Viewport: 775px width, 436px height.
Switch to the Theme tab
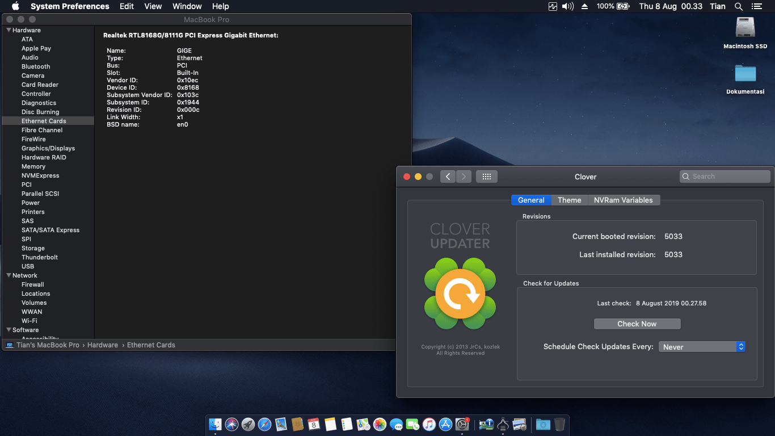pyautogui.click(x=570, y=200)
